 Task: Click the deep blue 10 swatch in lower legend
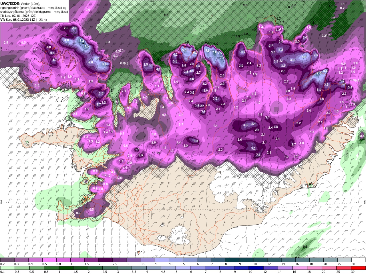[x=256, y=268]
